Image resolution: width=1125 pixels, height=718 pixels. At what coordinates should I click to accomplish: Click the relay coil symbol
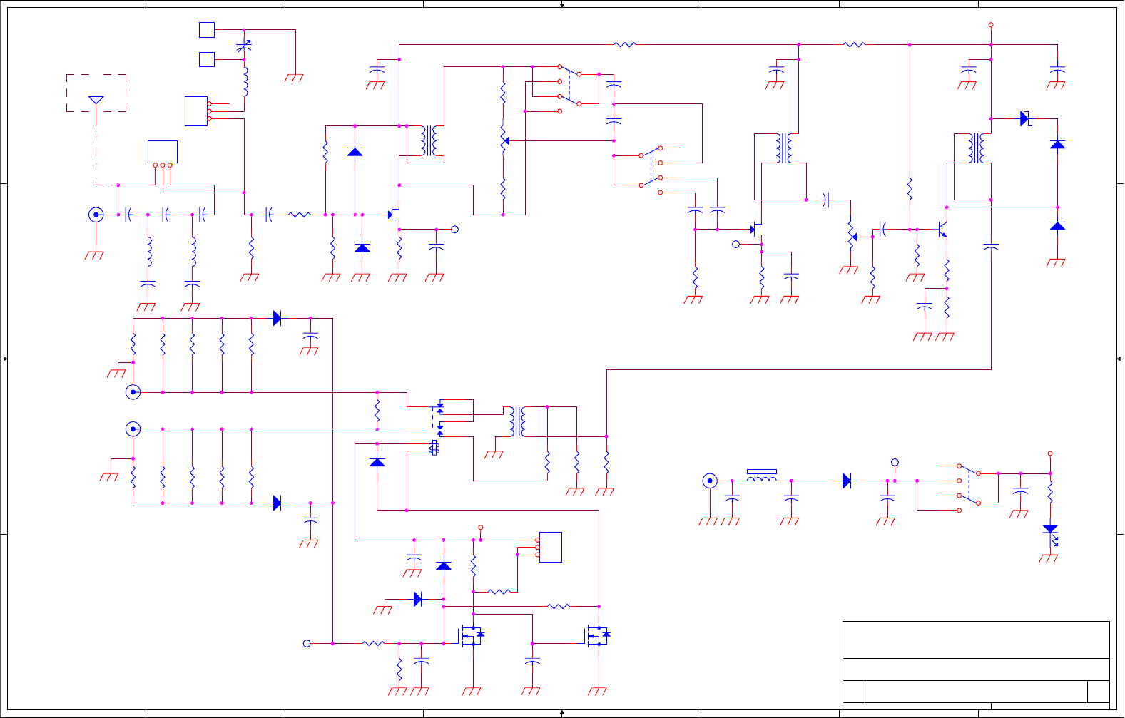[434, 448]
